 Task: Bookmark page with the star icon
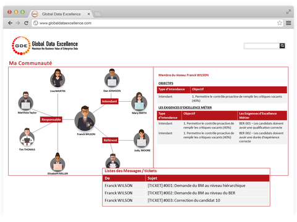280,23
